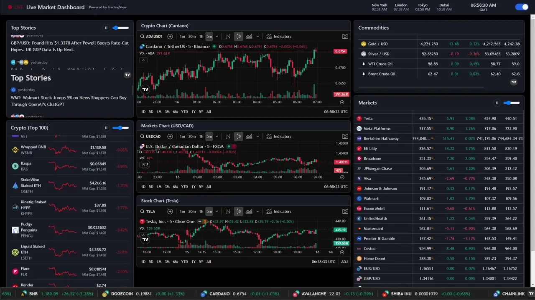Open GBP/USD Pound Hits $1.3370 story
The height and width of the screenshot is (300, 535).
tap(70, 46)
